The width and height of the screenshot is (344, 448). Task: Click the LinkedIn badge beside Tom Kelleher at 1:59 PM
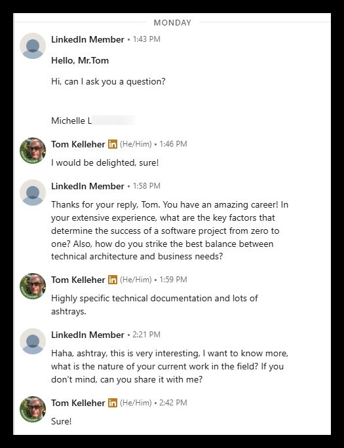click(113, 280)
